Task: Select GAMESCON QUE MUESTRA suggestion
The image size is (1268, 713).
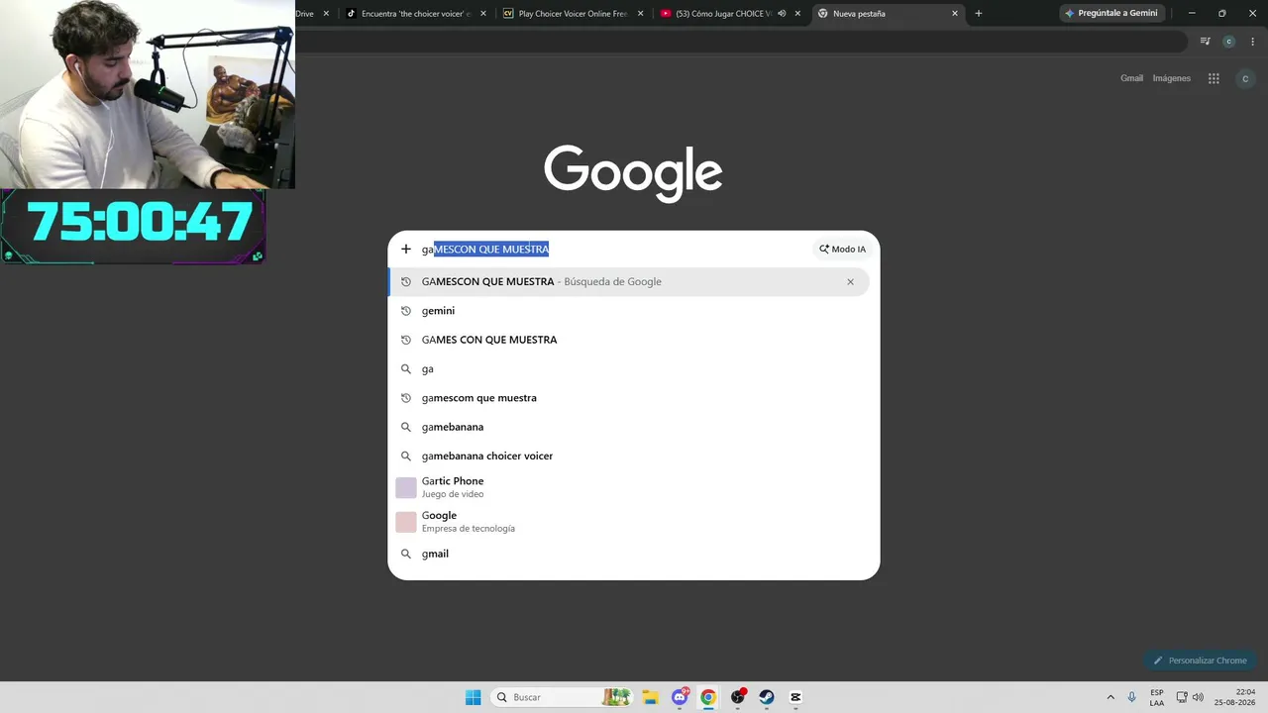Action: [629, 282]
